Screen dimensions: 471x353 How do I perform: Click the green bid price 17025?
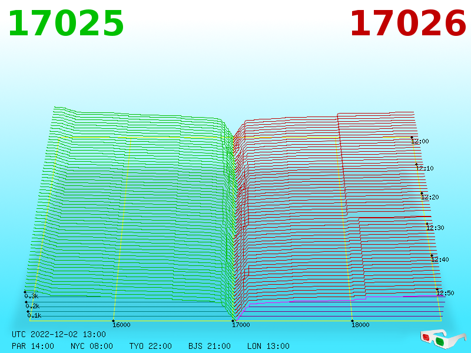pos(66,24)
